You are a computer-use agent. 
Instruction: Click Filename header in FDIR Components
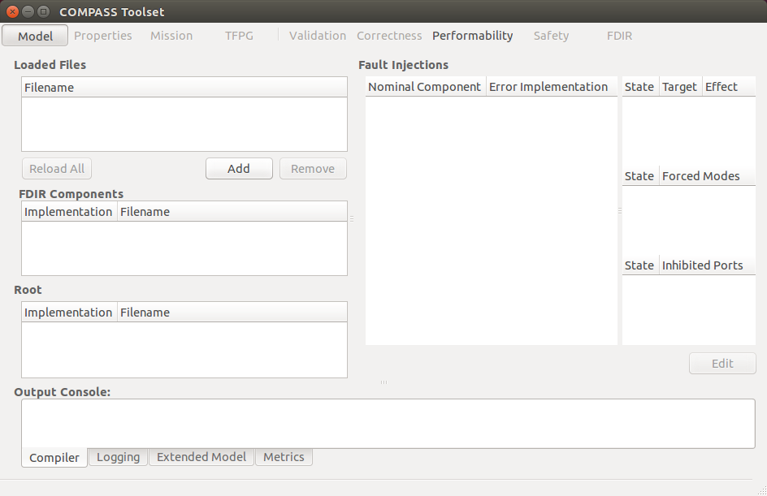[x=232, y=212]
